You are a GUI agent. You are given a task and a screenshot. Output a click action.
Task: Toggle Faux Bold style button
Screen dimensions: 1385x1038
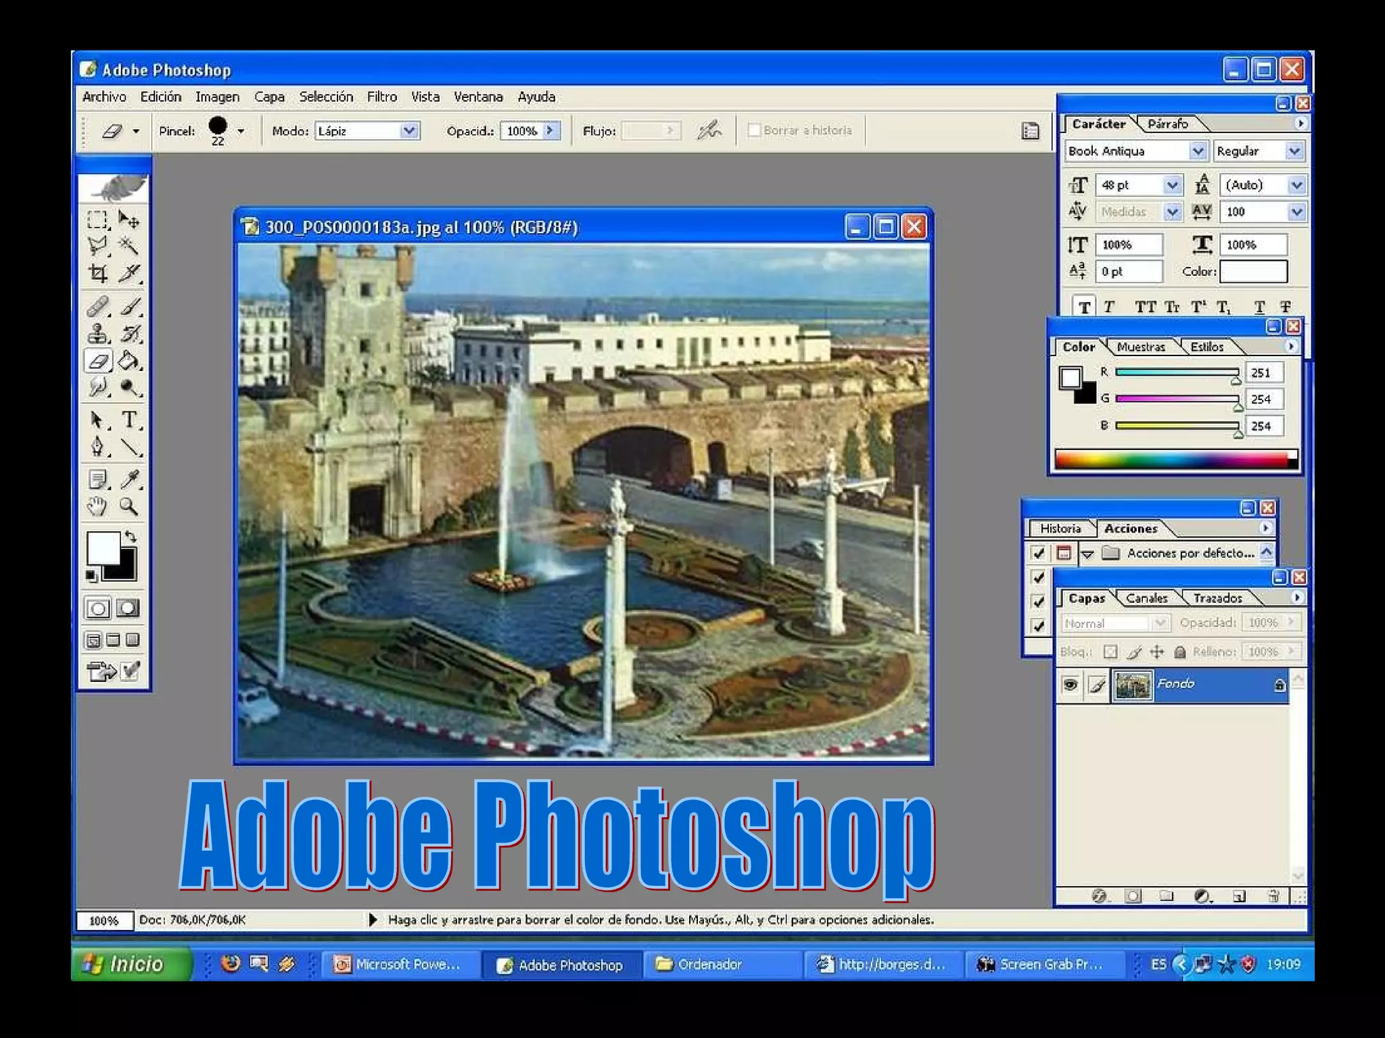click(x=1085, y=307)
